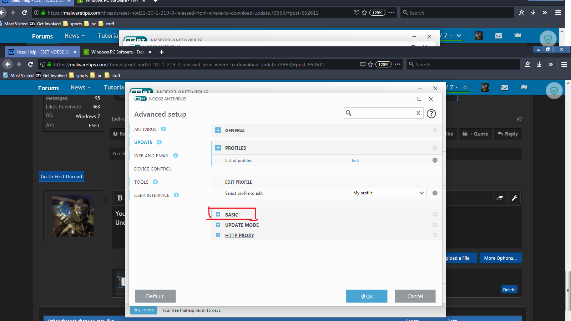Viewport: 571px width, 321px height.
Task: Click Go to First Unread
Action: tap(61, 177)
